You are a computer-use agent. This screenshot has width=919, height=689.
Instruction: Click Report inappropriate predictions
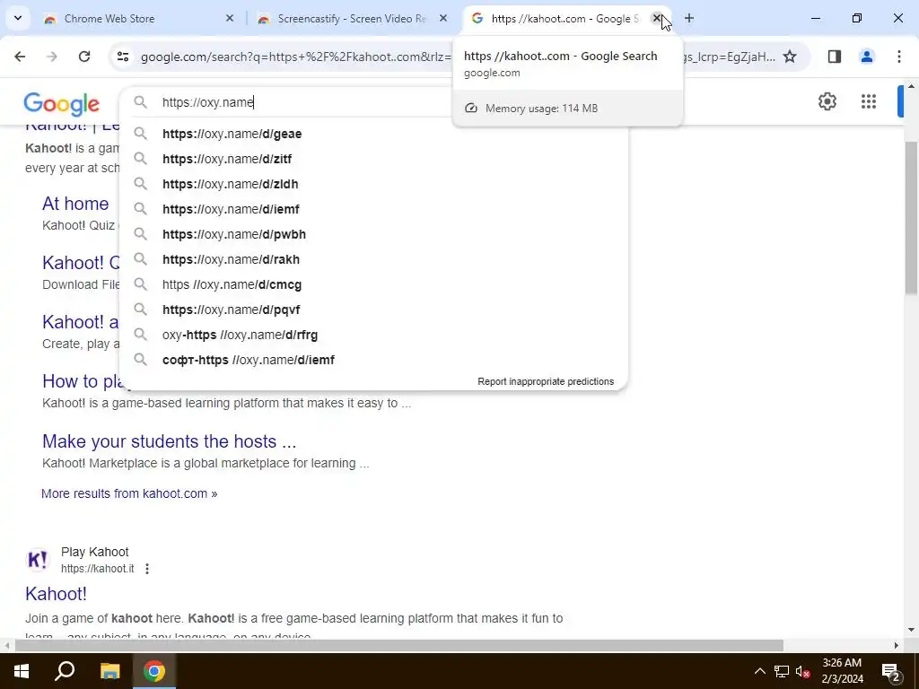[546, 381]
